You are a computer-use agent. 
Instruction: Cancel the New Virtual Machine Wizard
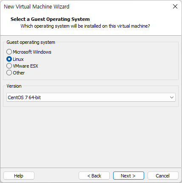[x=163, y=176]
